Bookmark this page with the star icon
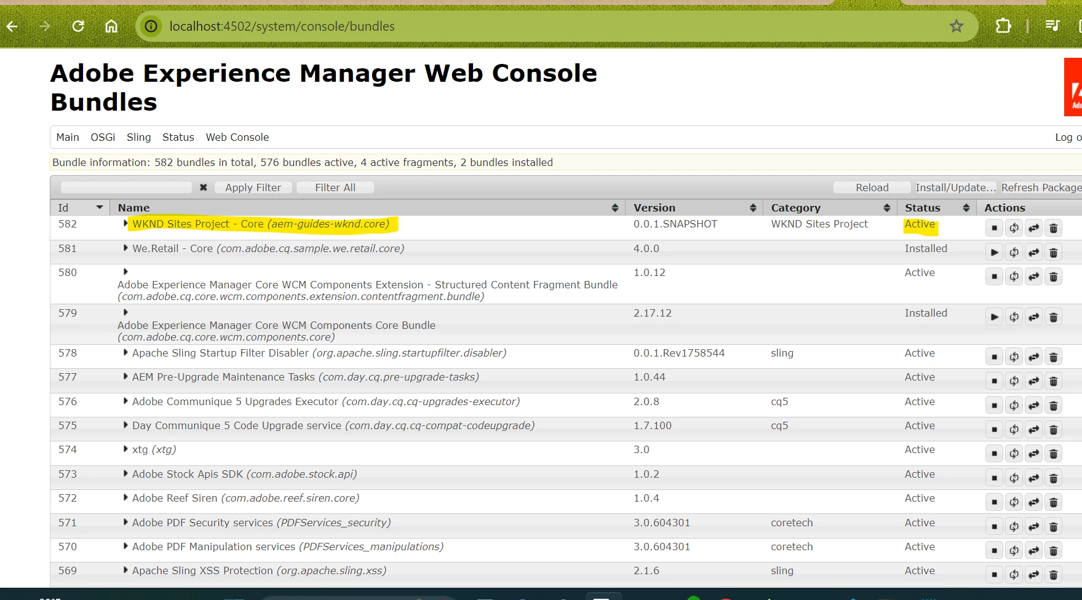The image size is (1082, 600). pos(956,26)
